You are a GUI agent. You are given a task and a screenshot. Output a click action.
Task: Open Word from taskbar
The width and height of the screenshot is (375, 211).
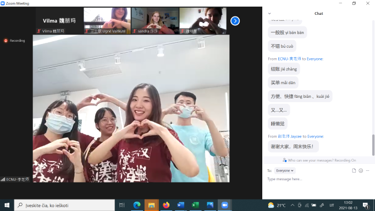coord(180,206)
